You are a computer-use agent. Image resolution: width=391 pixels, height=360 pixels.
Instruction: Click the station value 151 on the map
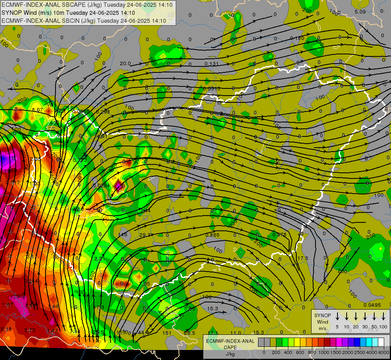point(167,333)
